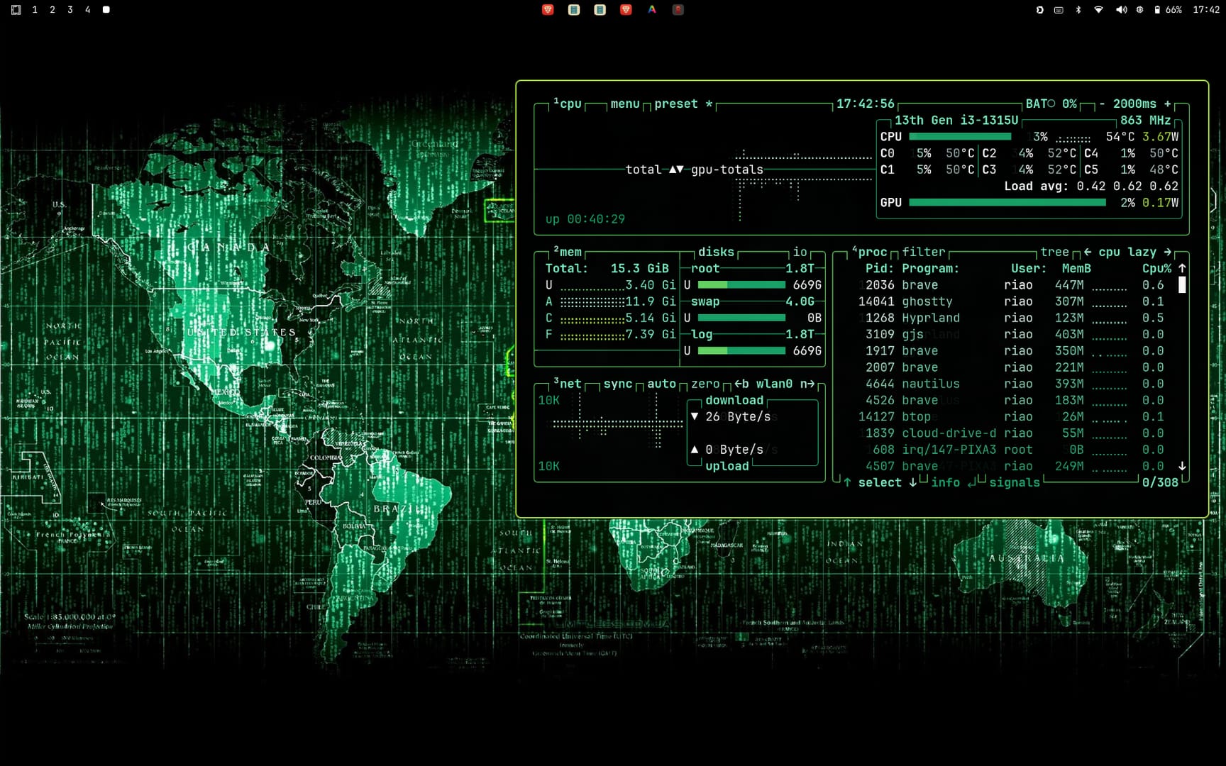Click the Bluetooth icon in system tray
1226x766 pixels.
pyautogui.click(x=1078, y=10)
